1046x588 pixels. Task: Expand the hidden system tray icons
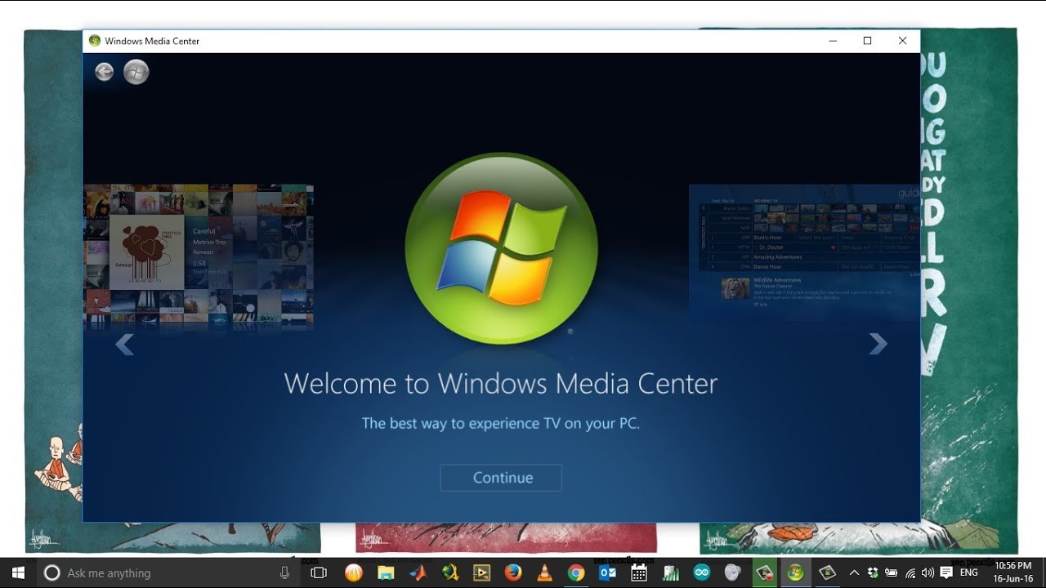[x=854, y=572]
